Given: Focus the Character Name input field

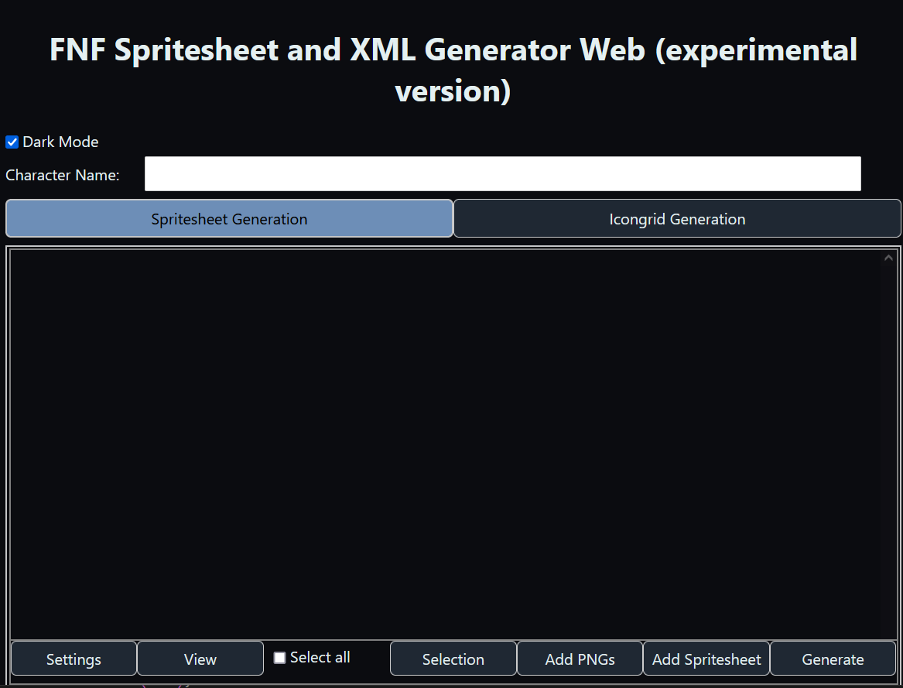Looking at the screenshot, I should tap(502, 173).
